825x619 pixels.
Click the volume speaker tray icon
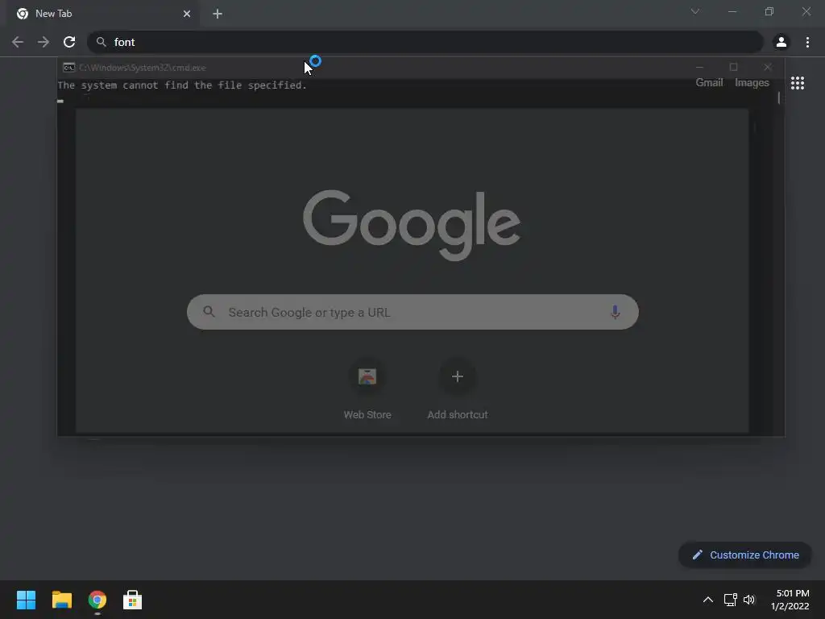749,600
